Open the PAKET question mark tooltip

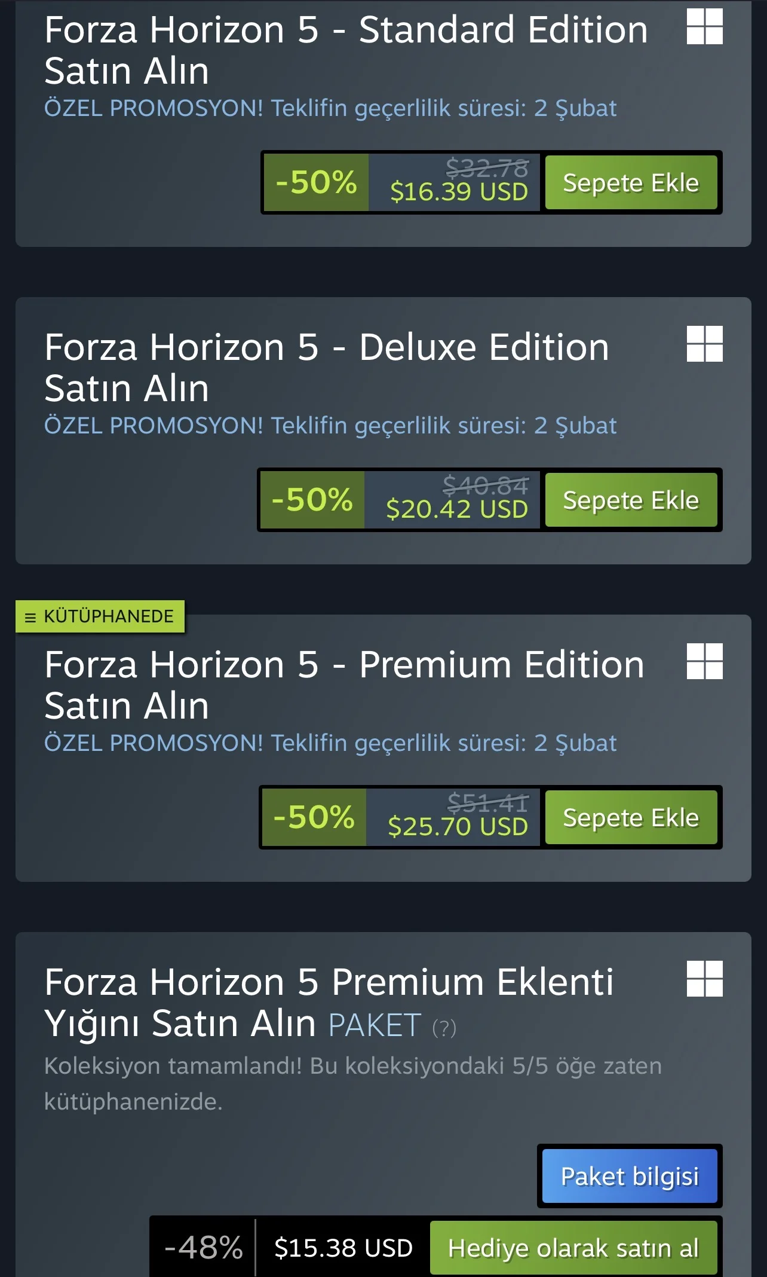click(x=444, y=1028)
